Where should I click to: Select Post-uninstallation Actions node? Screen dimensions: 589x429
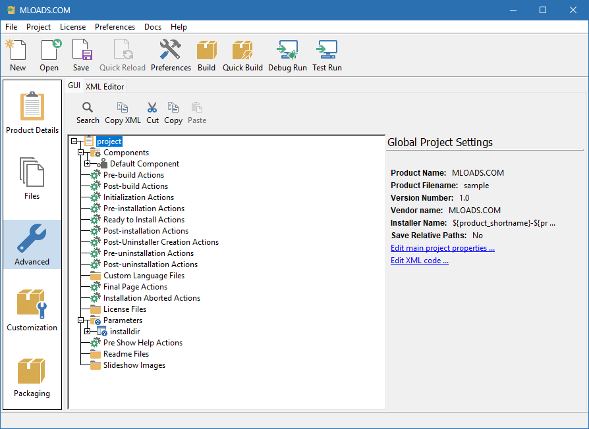[150, 265]
